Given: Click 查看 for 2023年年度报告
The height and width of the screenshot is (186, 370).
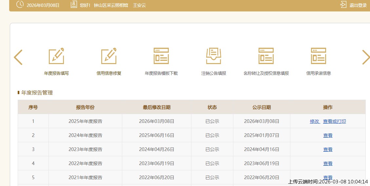Looking at the screenshot, I should pos(328,149).
